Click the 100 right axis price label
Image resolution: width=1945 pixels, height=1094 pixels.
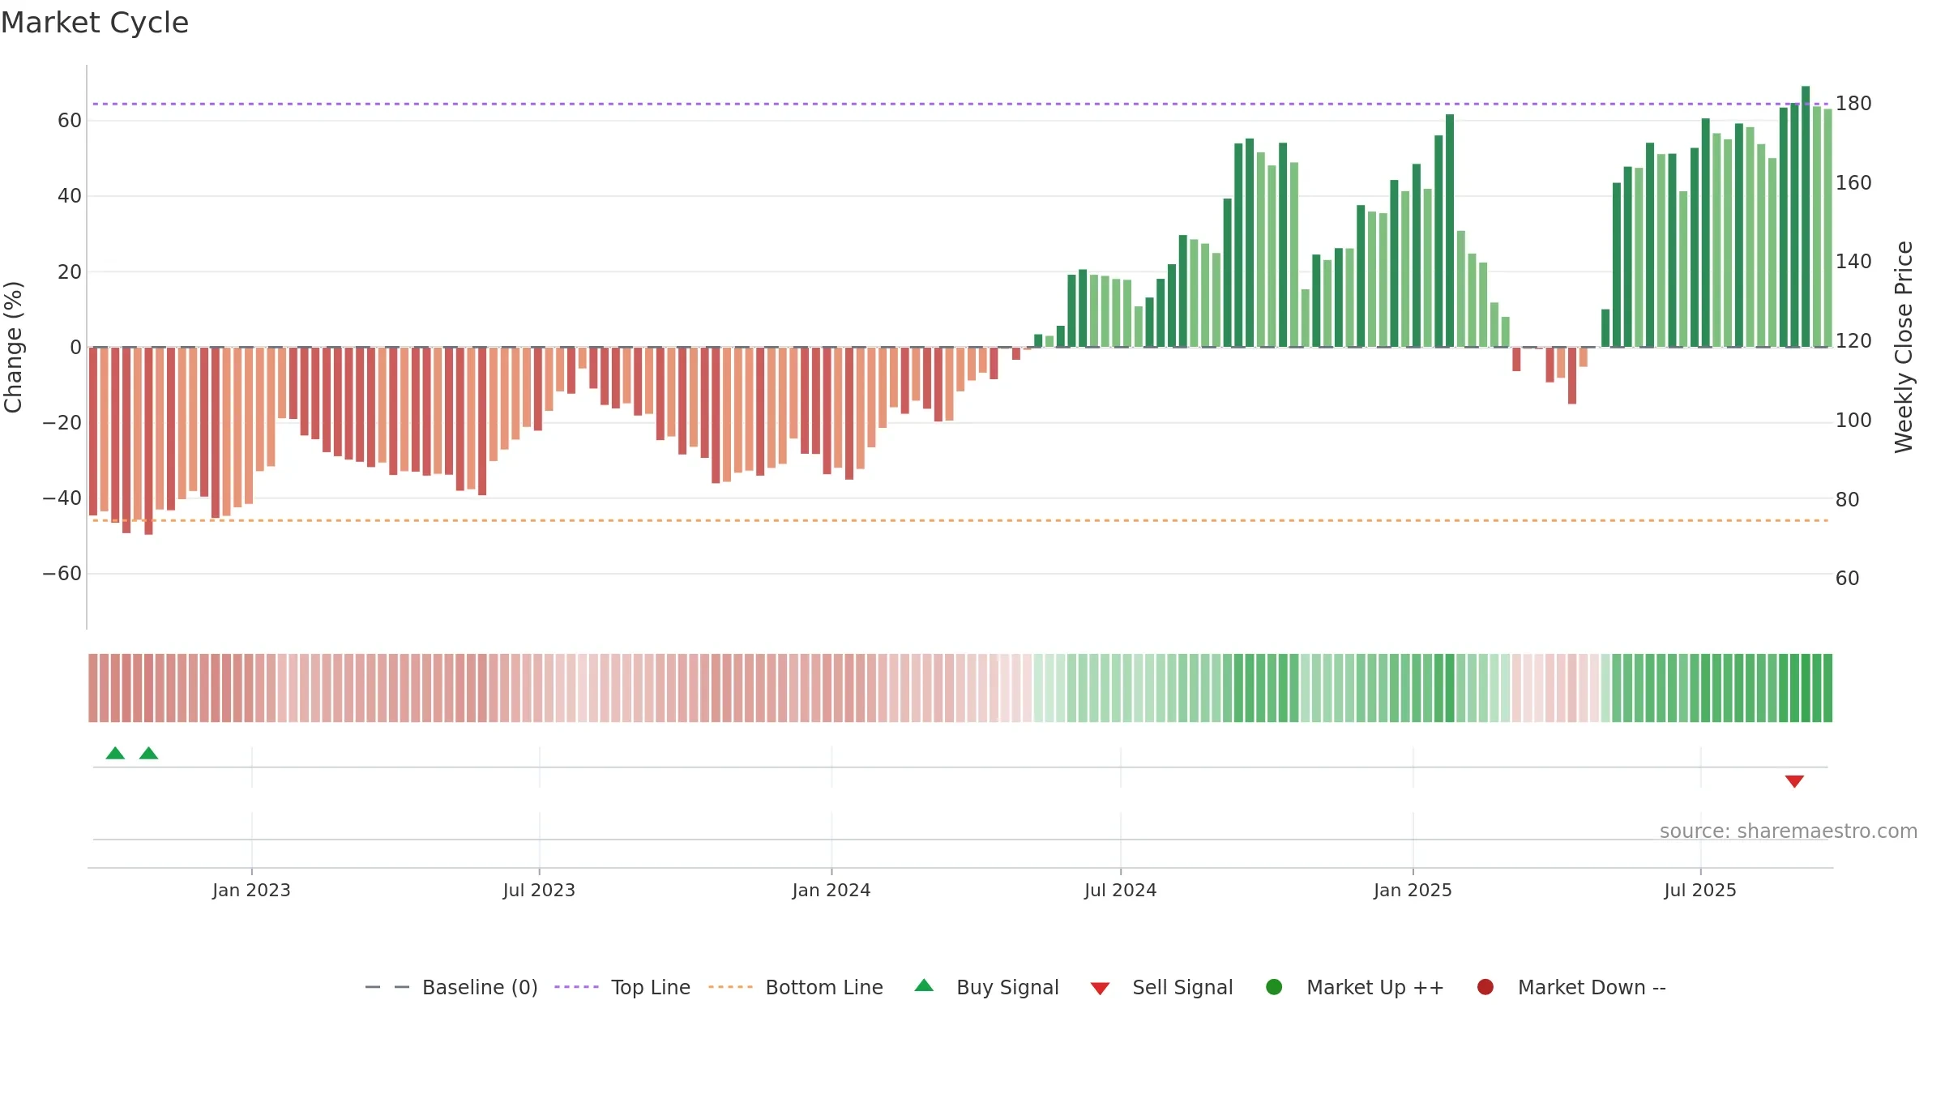click(1853, 421)
